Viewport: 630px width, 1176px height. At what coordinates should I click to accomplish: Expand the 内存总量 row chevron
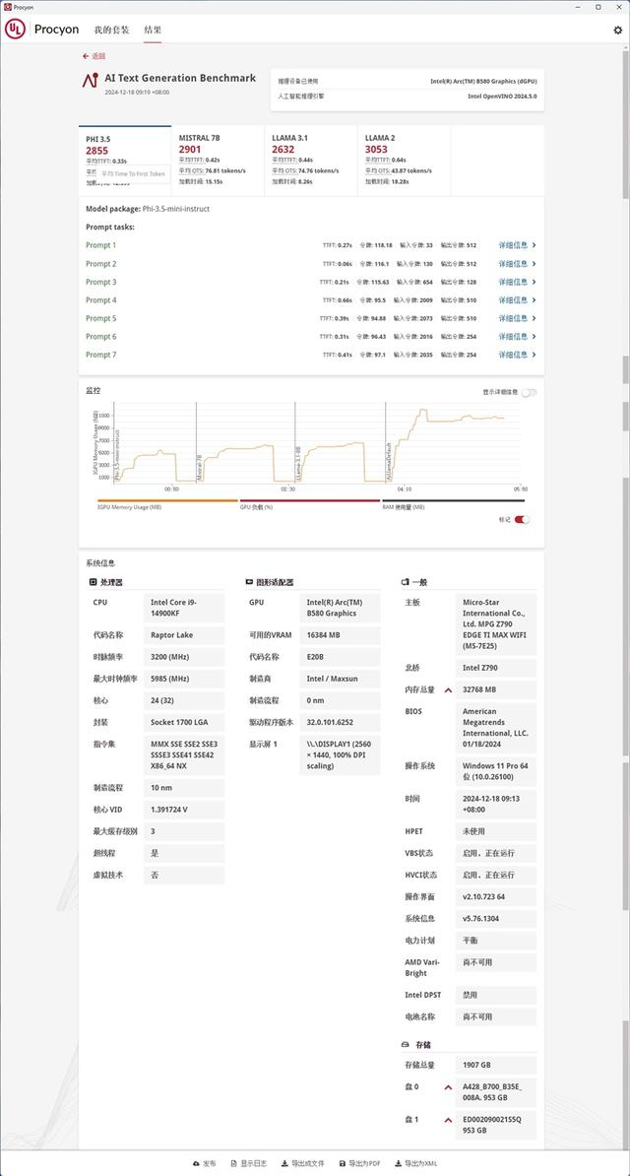coord(449,689)
